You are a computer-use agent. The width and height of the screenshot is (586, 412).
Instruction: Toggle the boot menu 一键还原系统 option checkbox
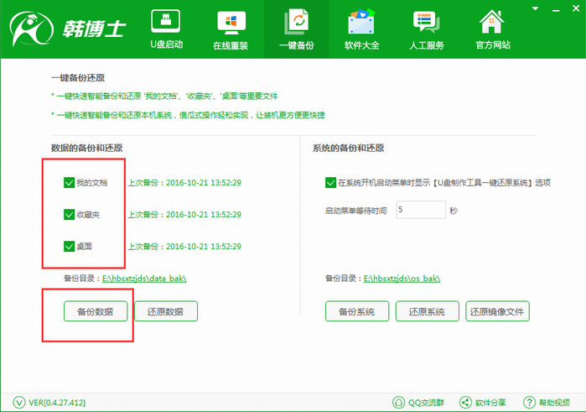click(330, 182)
